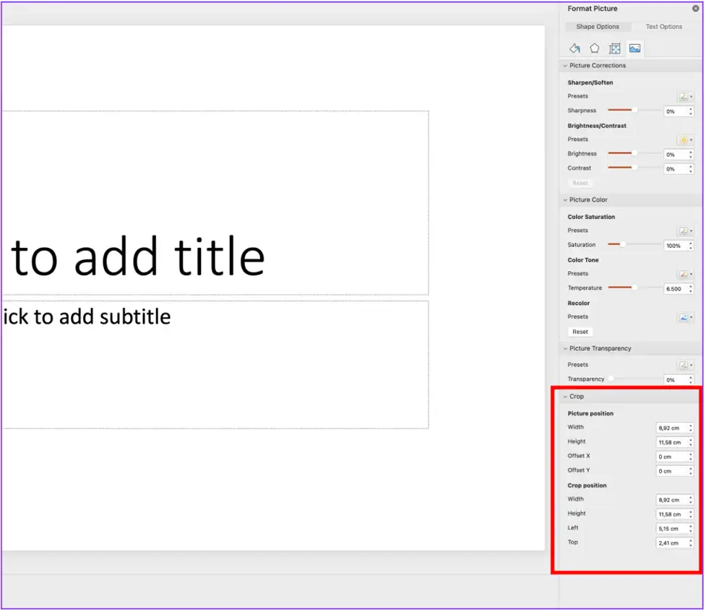Click the crop Width value field
Screen dimensions: 706x612
click(671, 499)
